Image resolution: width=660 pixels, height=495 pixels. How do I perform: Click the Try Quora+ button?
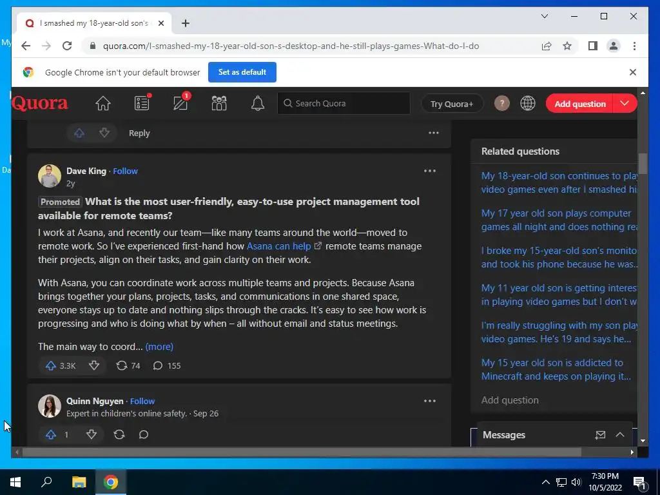click(x=452, y=104)
